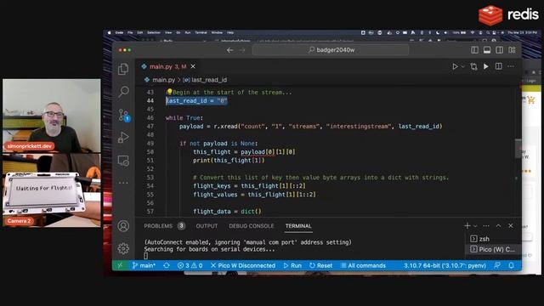Click the solid play icon in editor toolbar
The image size is (544, 306).
486,66
